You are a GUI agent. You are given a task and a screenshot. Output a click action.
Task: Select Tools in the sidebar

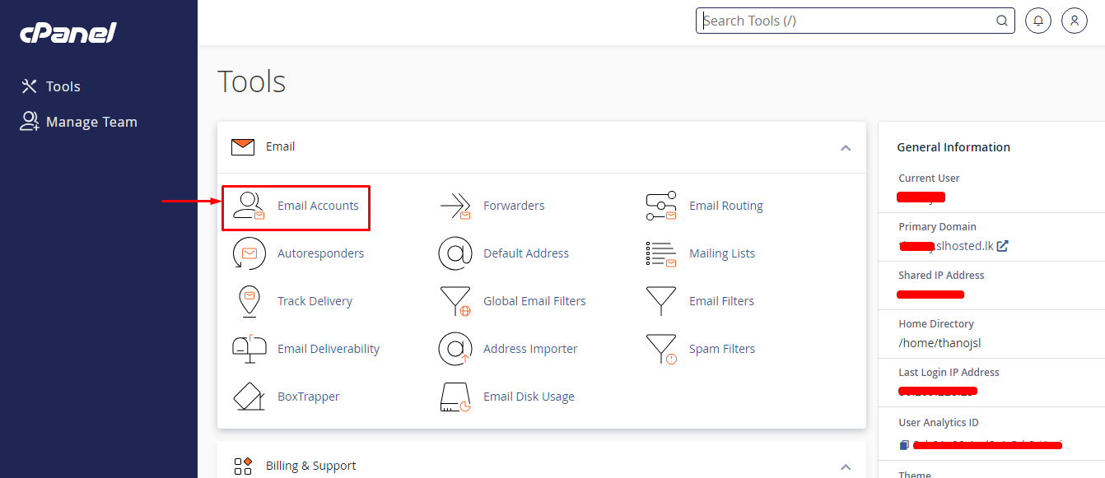pos(63,86)
